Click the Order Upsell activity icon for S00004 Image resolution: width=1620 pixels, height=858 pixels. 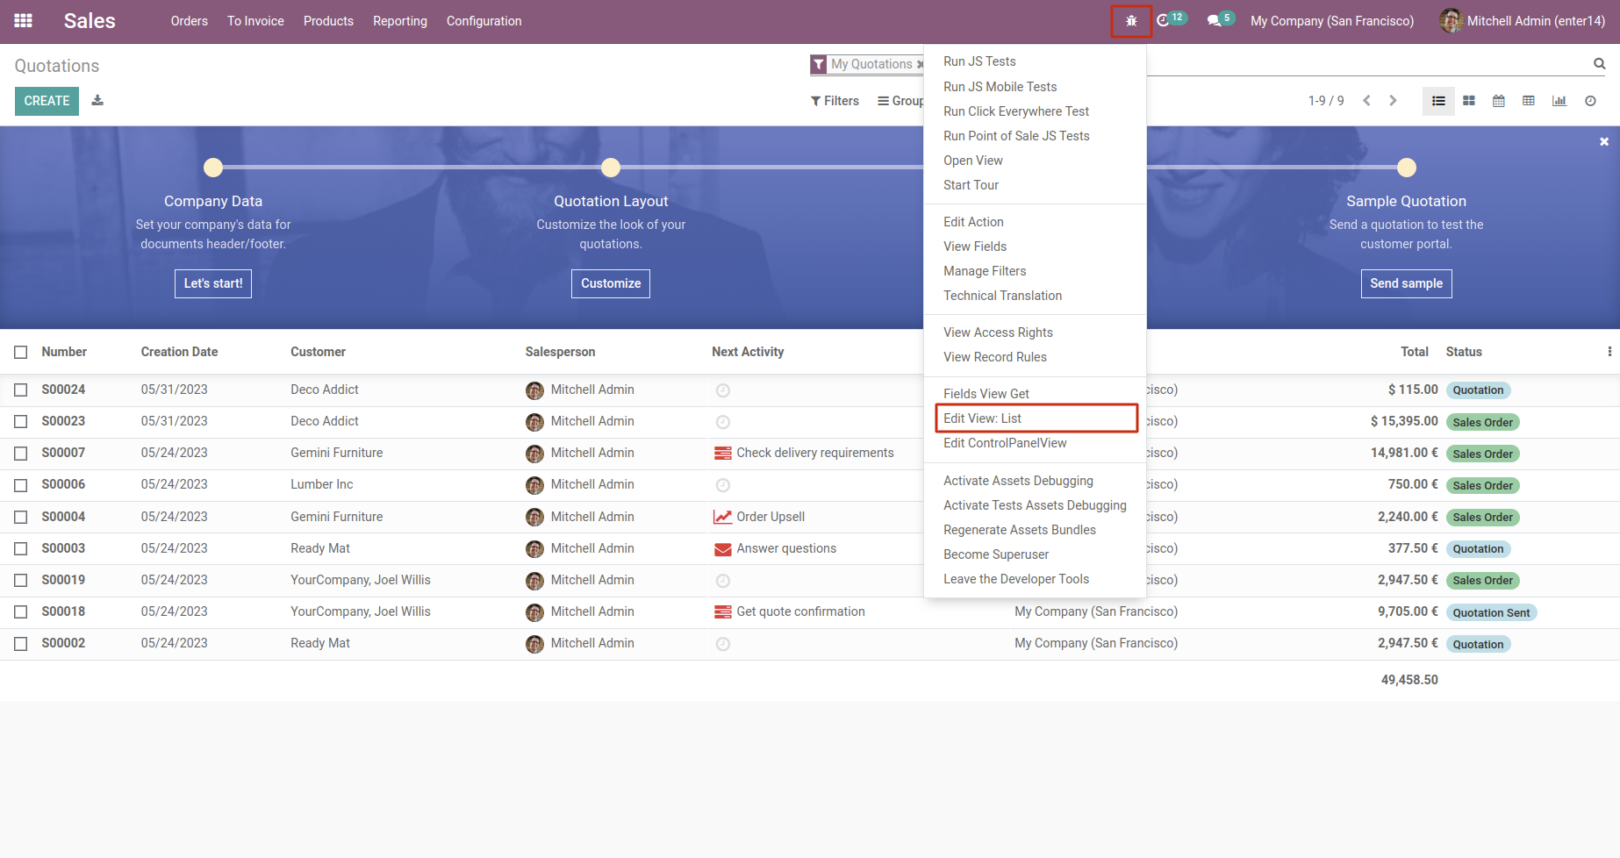[723, 517]
